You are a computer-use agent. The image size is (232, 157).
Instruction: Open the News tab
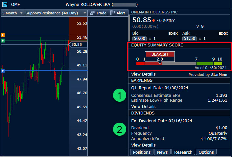point(162,152)
